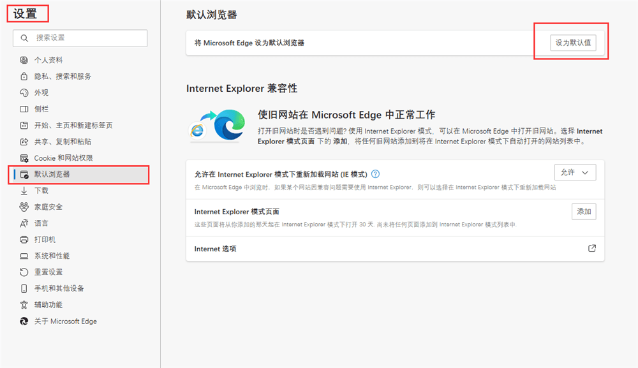Click 添加 button for Internet Explorer 模式页面
638x368 pixels.
[x=584, y=212]
